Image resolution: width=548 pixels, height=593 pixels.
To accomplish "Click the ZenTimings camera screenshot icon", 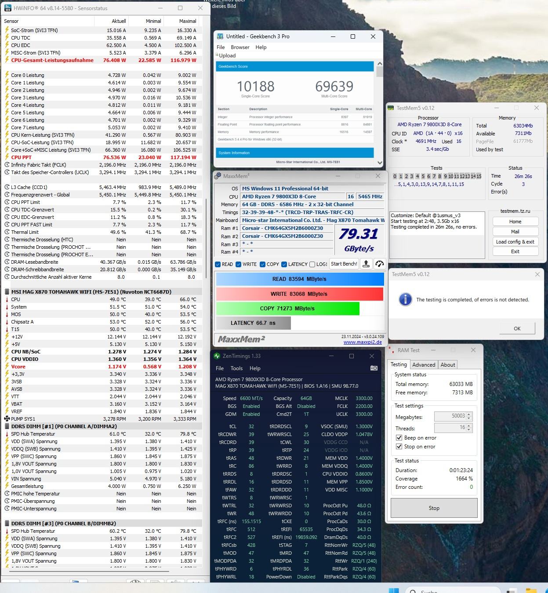I will click(x=374, y=368).
